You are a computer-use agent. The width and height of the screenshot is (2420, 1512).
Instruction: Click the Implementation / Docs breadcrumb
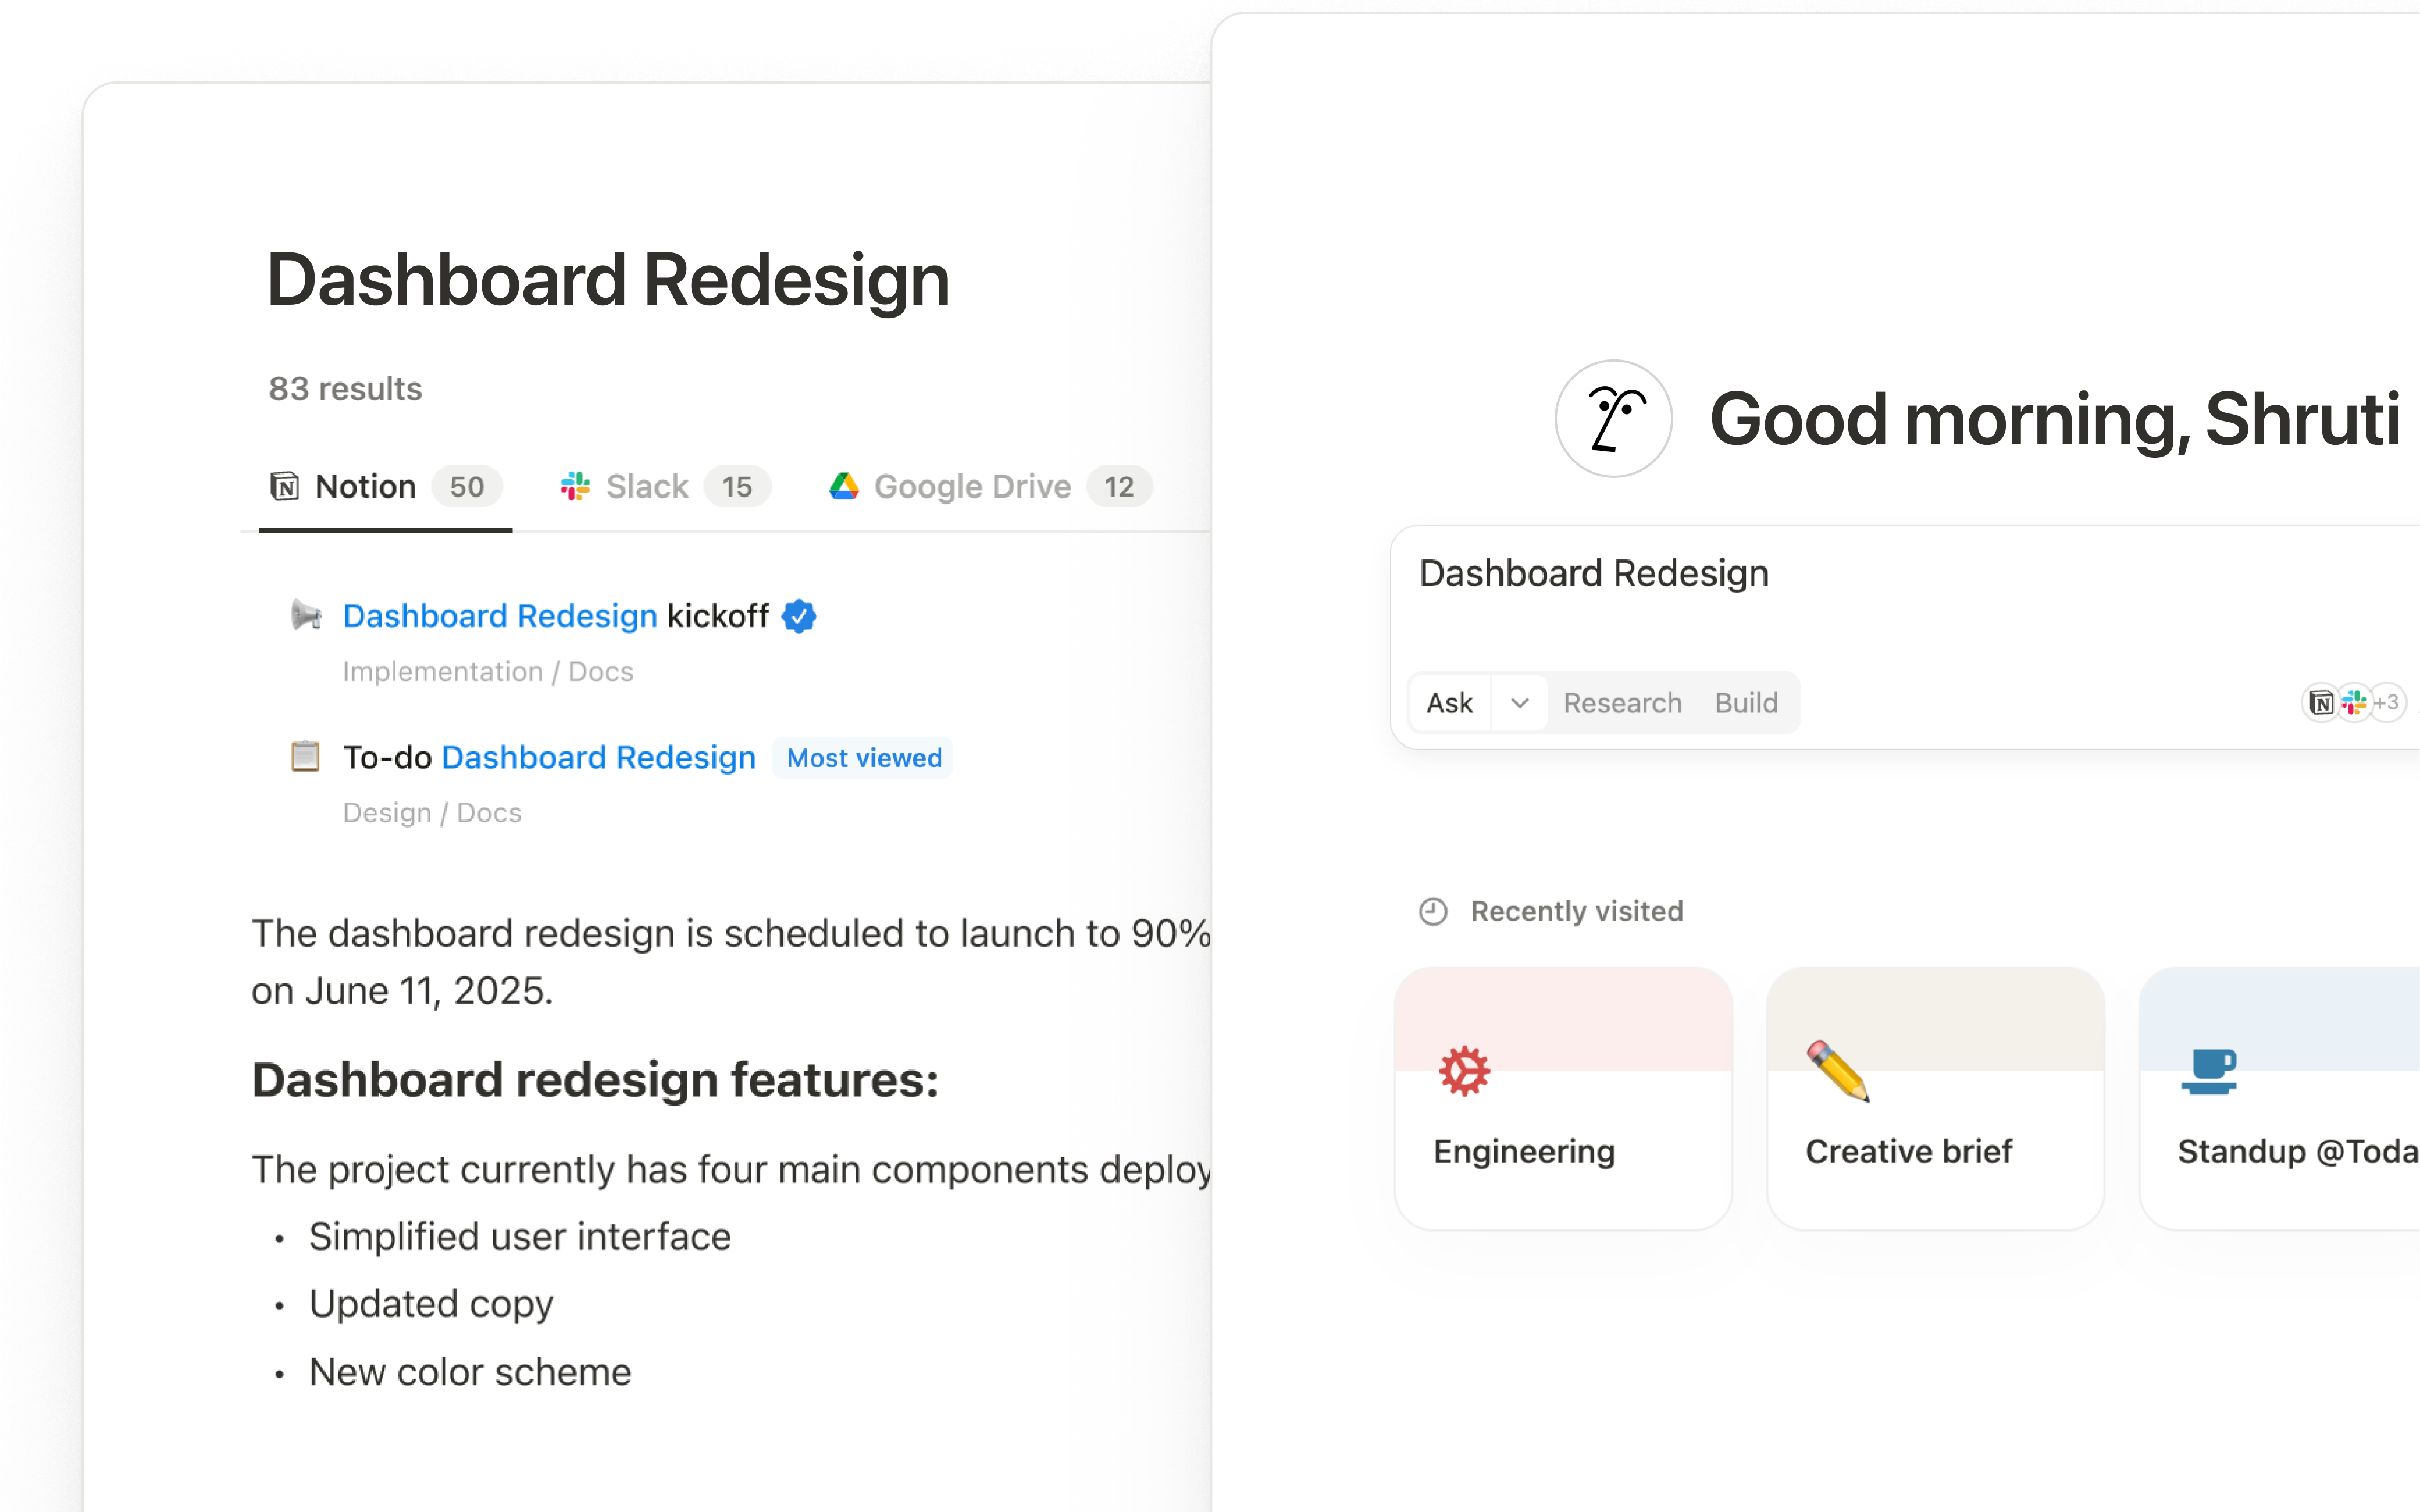tap(488, 671)
